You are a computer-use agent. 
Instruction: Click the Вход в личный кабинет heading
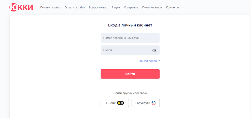pos(130,25)
